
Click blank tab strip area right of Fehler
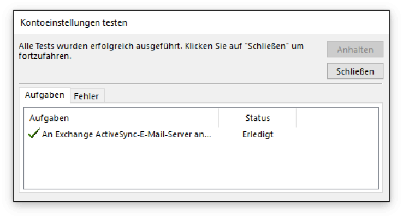[243, 96]
